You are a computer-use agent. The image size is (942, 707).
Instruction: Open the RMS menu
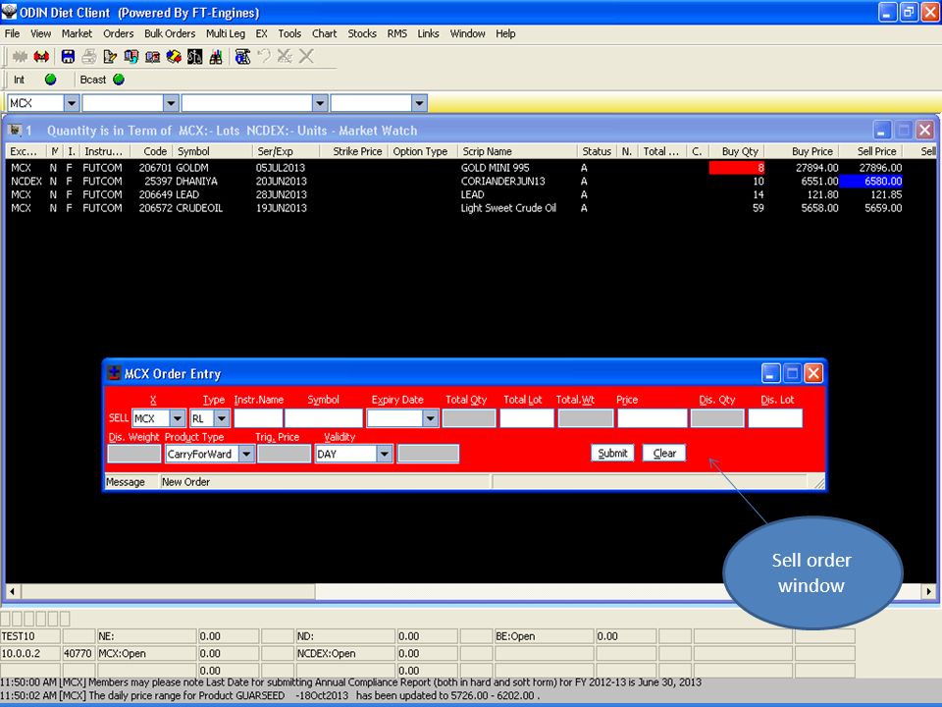(397, 33)
